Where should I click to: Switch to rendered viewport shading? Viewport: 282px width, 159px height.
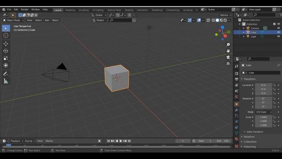(x=225, y=20)
